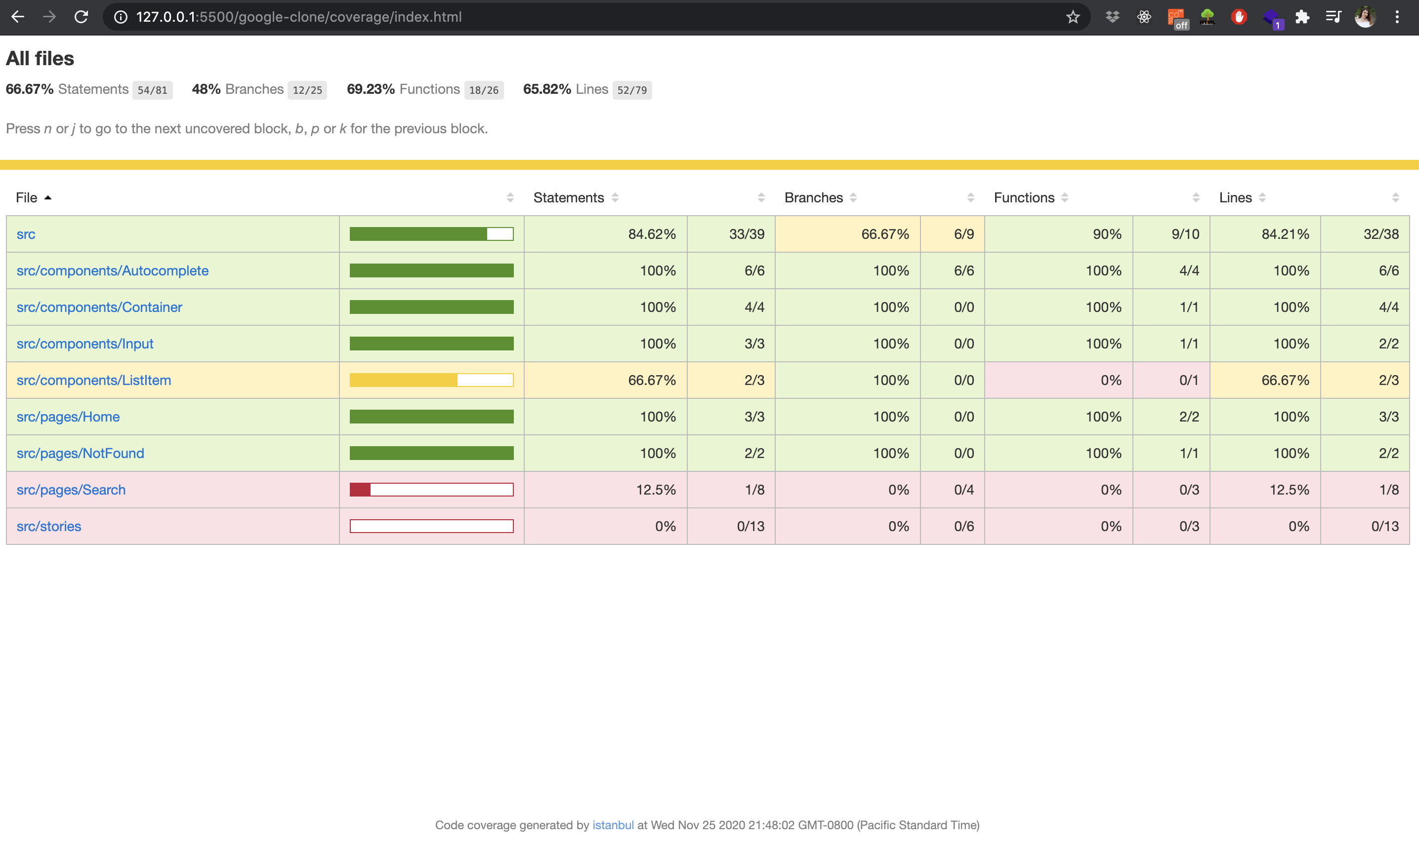Go forward in browser history
The image size is (1419, 844).
click(x=49, y=17)
